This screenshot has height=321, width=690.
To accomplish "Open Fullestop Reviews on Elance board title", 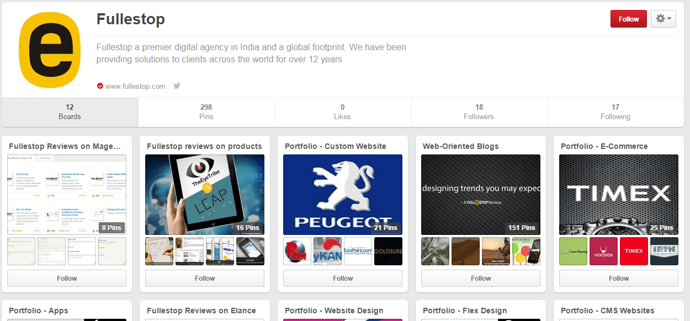I will coord(201,311).
